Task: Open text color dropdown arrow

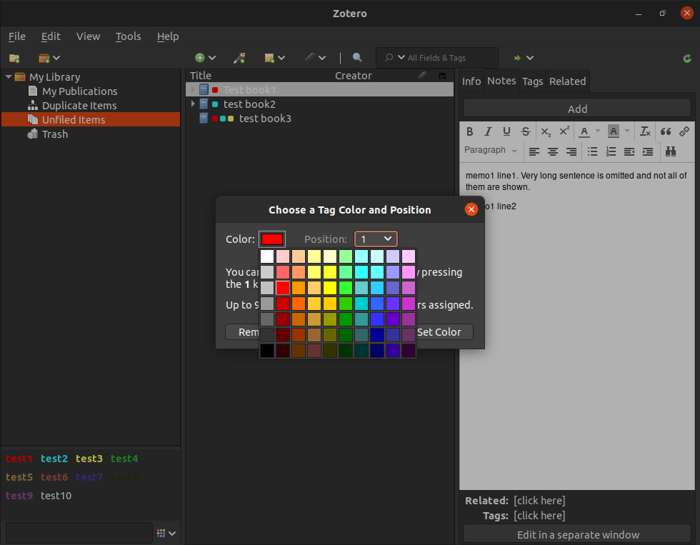Action: [598, 131]
